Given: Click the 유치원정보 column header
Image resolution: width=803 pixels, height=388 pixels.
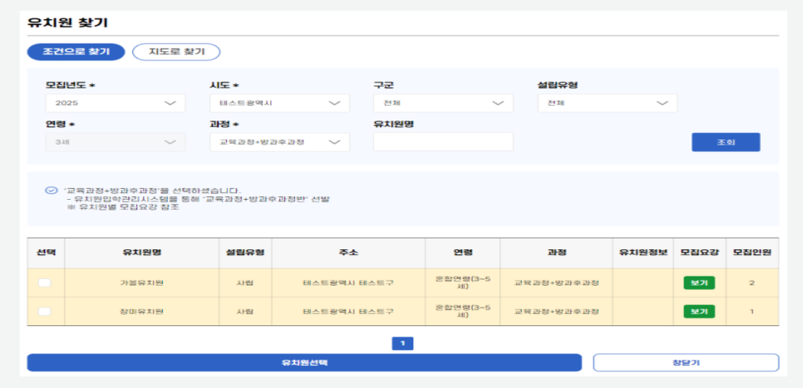Looking at the screenshot, I should click(644, 253).
